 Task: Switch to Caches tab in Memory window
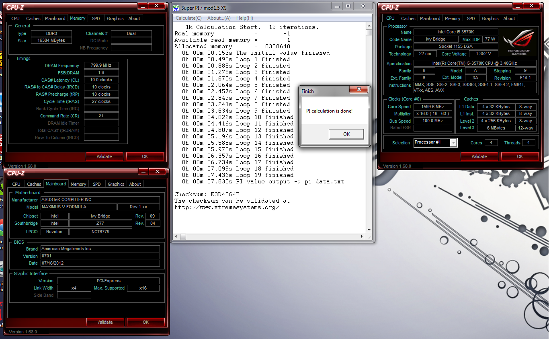pos(33,18)
